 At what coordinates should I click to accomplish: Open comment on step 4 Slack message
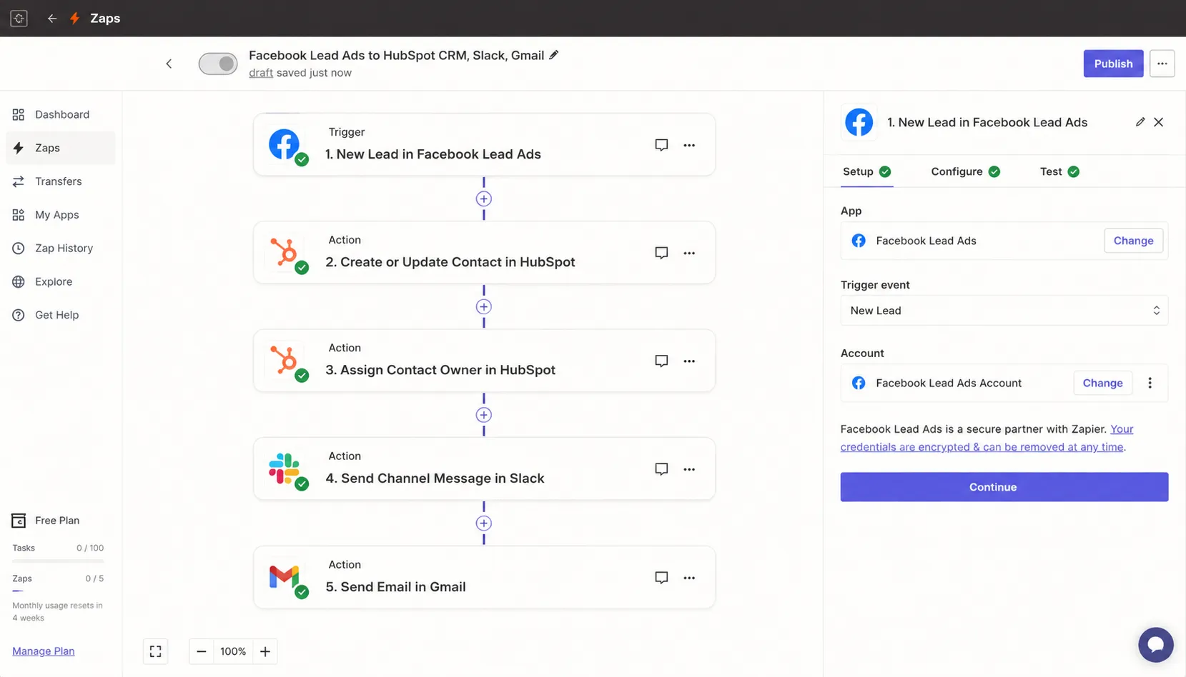click(661, 469)
